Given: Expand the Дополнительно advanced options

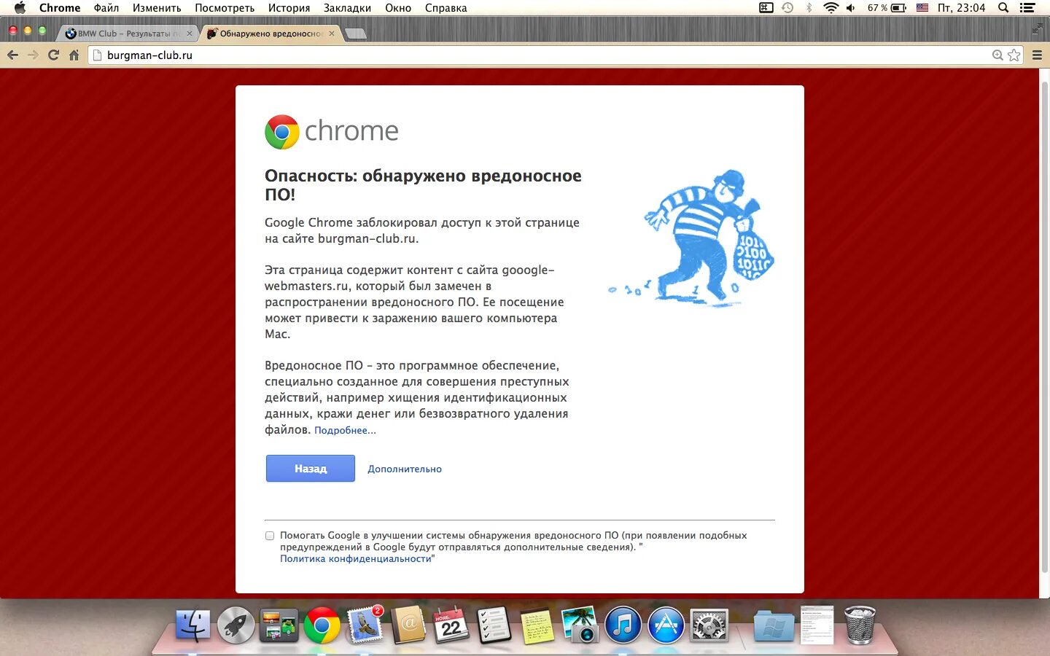Looking at the screenshot, I should point(405,469).
